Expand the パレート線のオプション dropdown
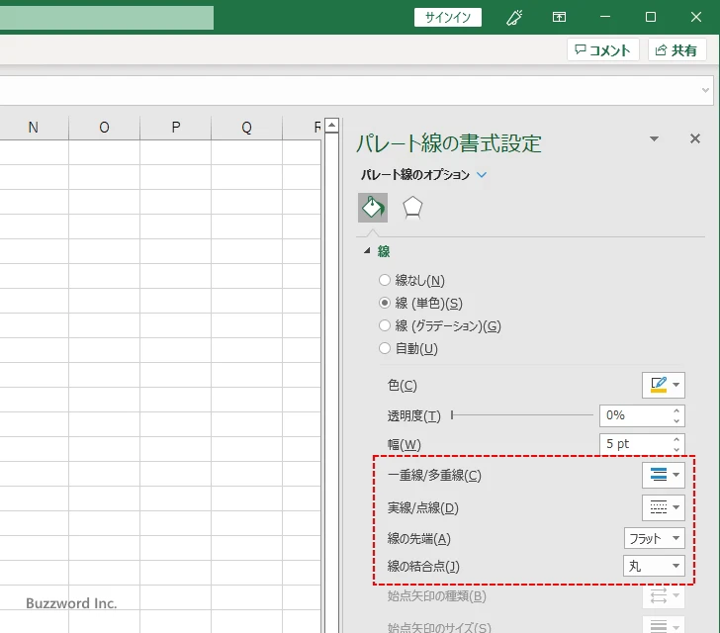Viewport: 720px width, 633px height. (x=482, y=175)
